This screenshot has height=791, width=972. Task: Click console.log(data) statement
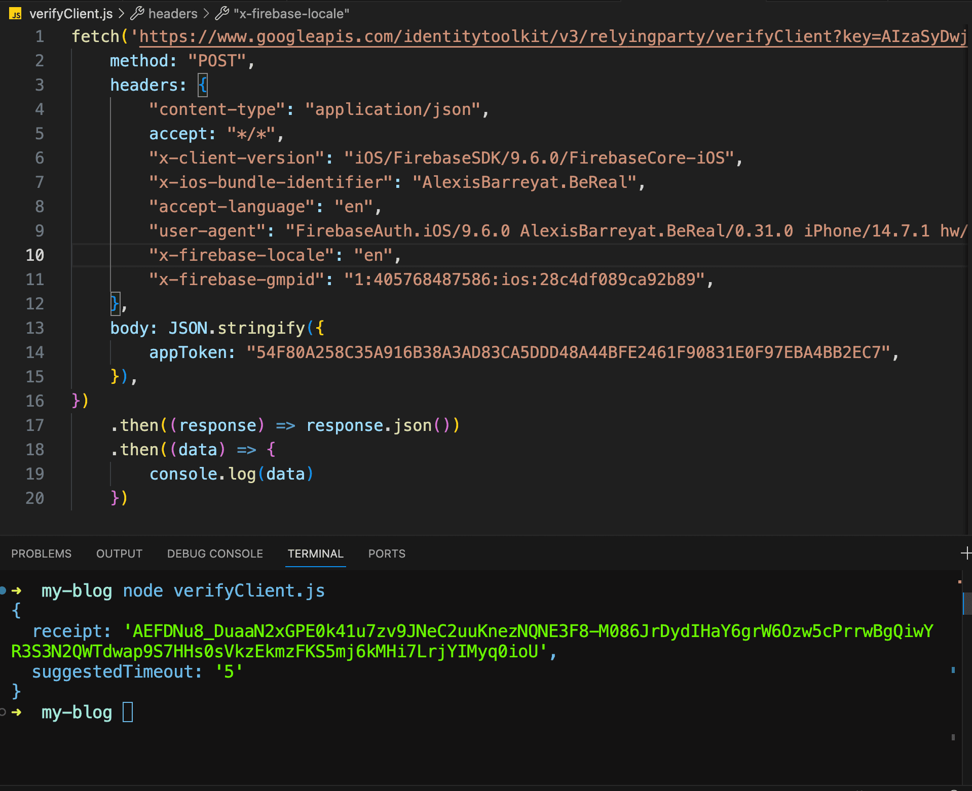pos(232,474)
